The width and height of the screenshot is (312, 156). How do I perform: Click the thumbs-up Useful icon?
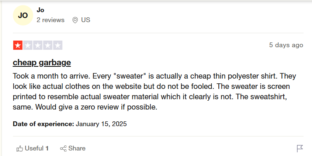pos(20,148)
